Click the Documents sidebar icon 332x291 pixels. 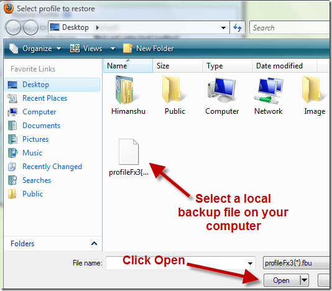click(12, 126)
